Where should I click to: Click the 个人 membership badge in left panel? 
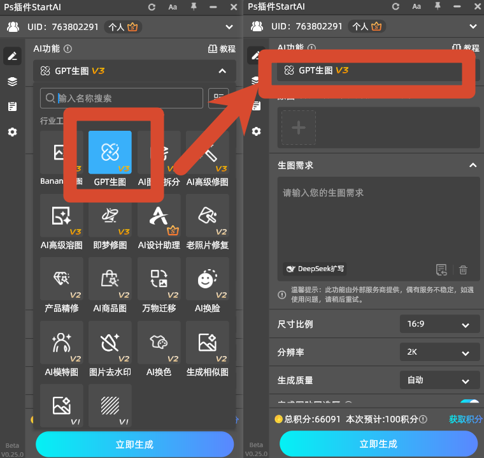click(123, 27)
